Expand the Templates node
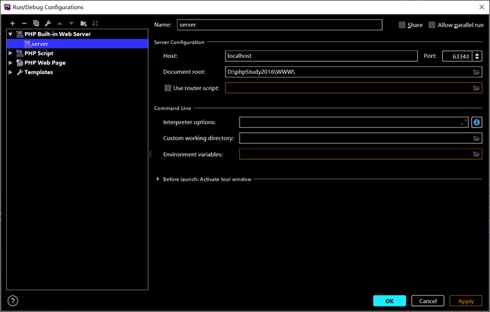 point(10,72)
